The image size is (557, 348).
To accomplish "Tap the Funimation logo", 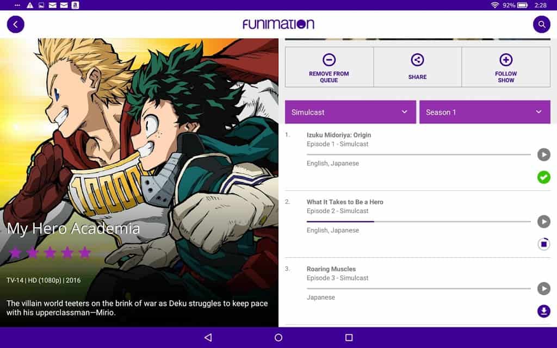I will (278, 24).
